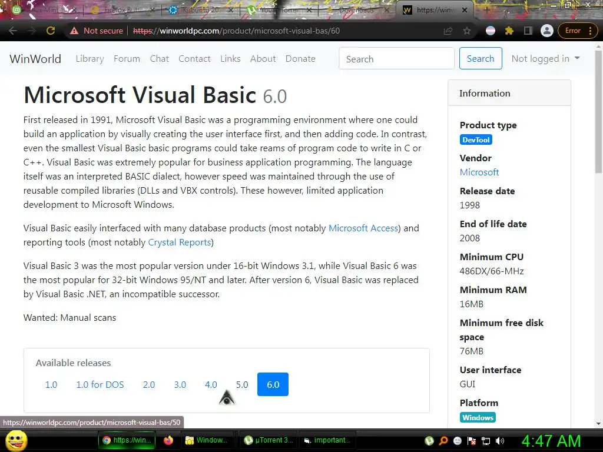Share this page via the share icon

coord(448,31)
